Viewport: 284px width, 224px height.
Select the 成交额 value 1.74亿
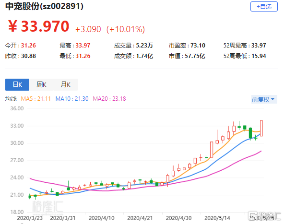pyautogui.click(x=144, y=56)
